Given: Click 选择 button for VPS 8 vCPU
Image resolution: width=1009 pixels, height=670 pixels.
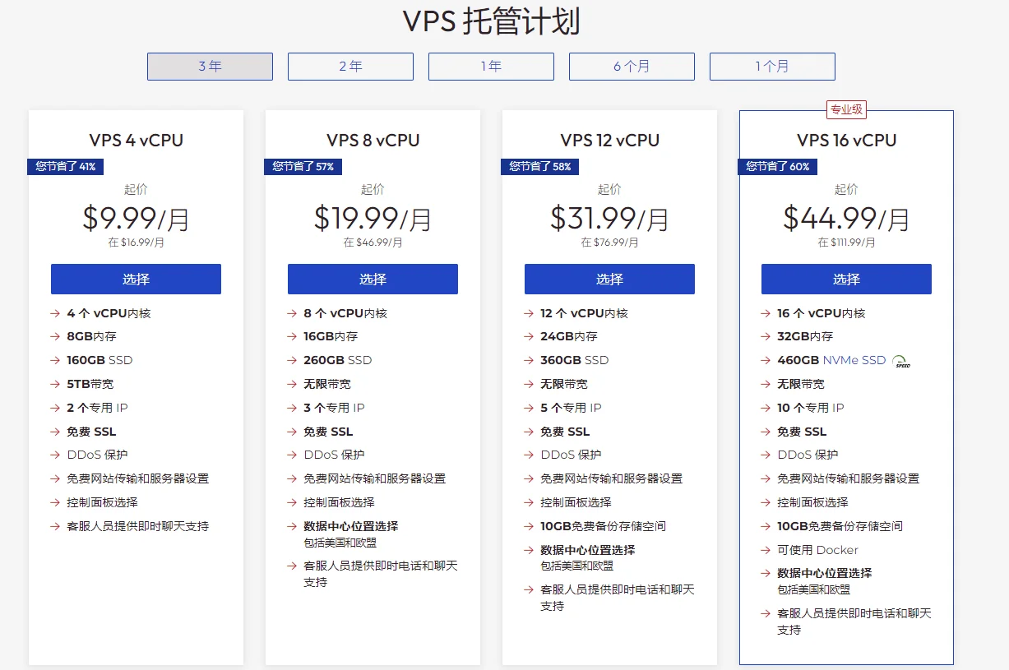Looking at the screenshot, I should click(373, 279).
